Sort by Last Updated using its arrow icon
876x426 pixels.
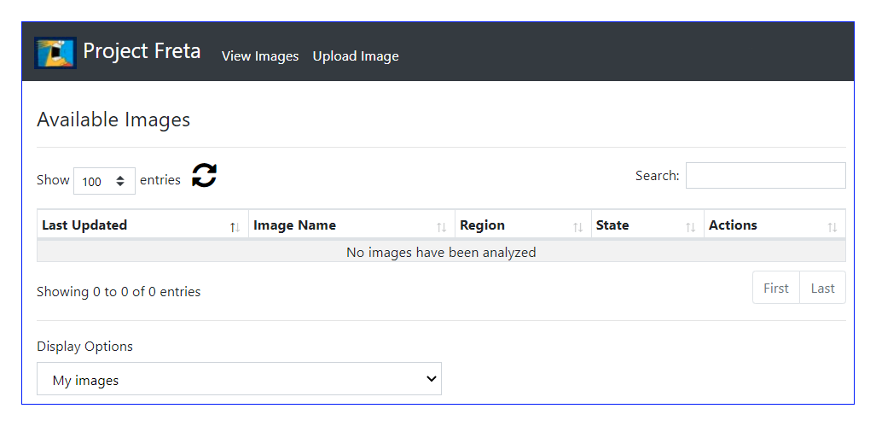point(235,227)
